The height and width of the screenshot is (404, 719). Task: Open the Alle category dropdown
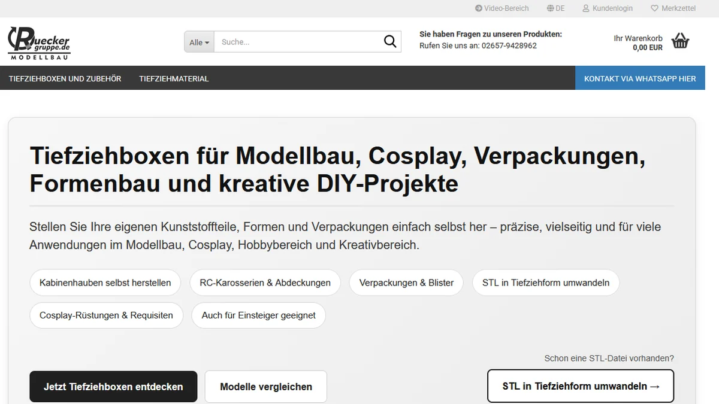click(x=199, y=42)
